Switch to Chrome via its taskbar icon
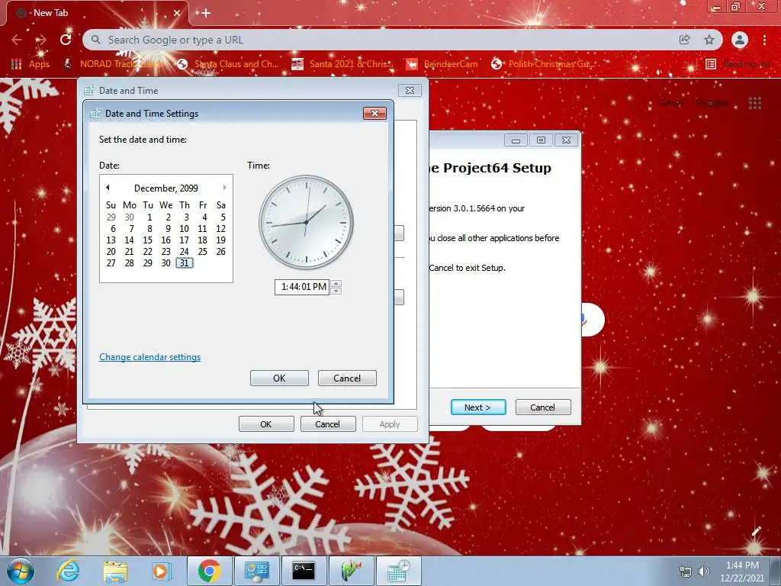Screen dimensions: 781x586 [x=209, y=571]
